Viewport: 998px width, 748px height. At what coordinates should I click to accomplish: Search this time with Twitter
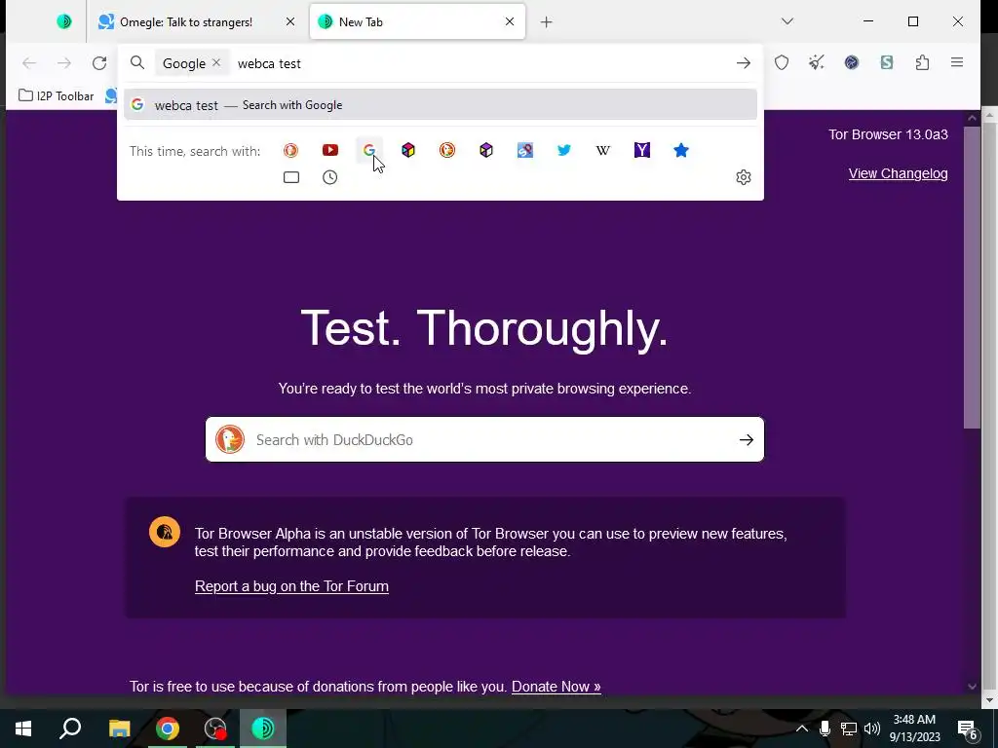[564, 150]
